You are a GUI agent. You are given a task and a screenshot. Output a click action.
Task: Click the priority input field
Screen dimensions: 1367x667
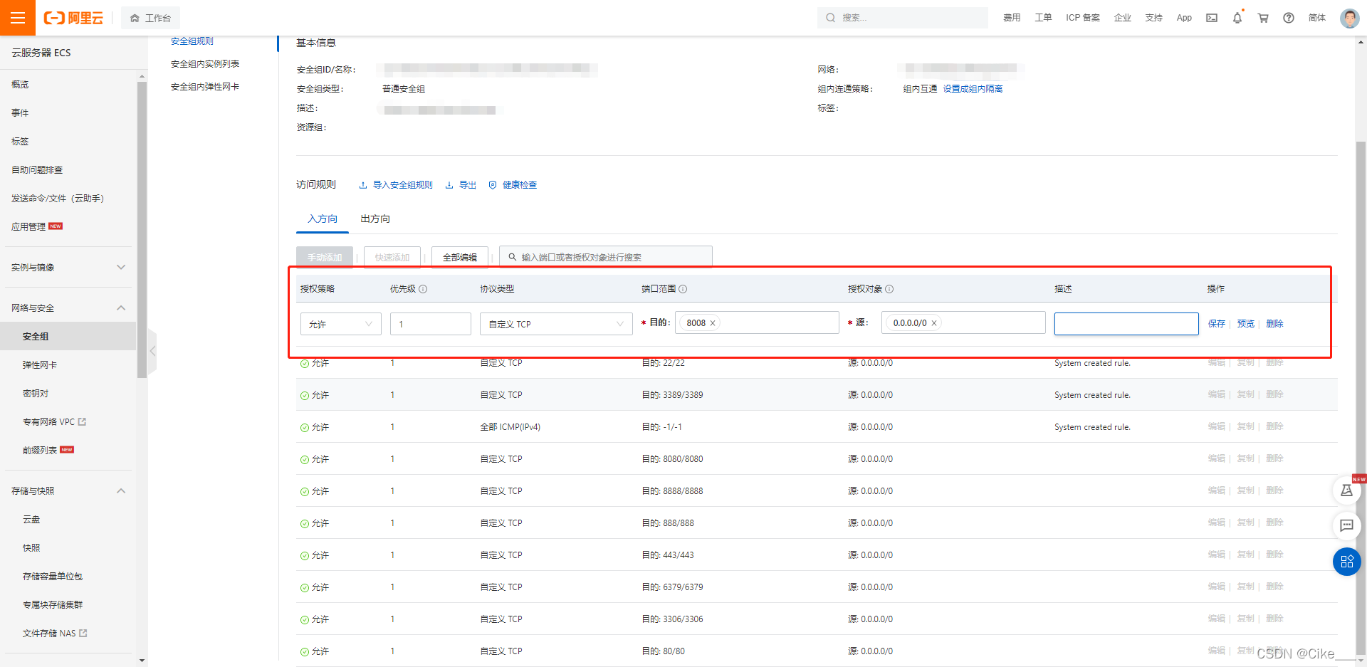(x=431, y=324)
